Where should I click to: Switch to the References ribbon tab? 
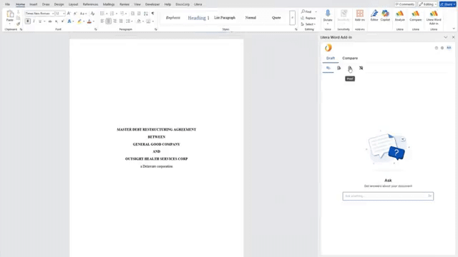tap(91, 4)
